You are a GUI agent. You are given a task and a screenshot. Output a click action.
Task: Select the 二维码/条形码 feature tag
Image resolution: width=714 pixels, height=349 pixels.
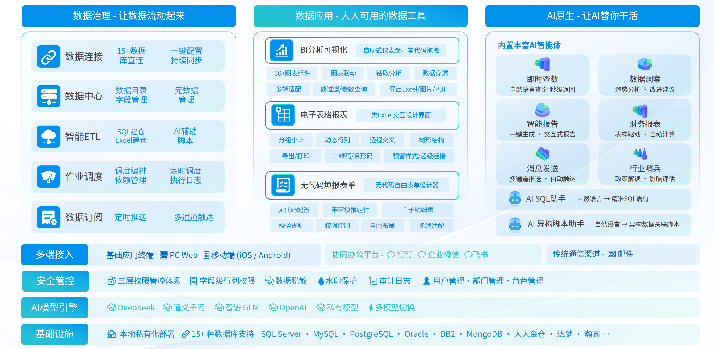click(x=352, y=156)
